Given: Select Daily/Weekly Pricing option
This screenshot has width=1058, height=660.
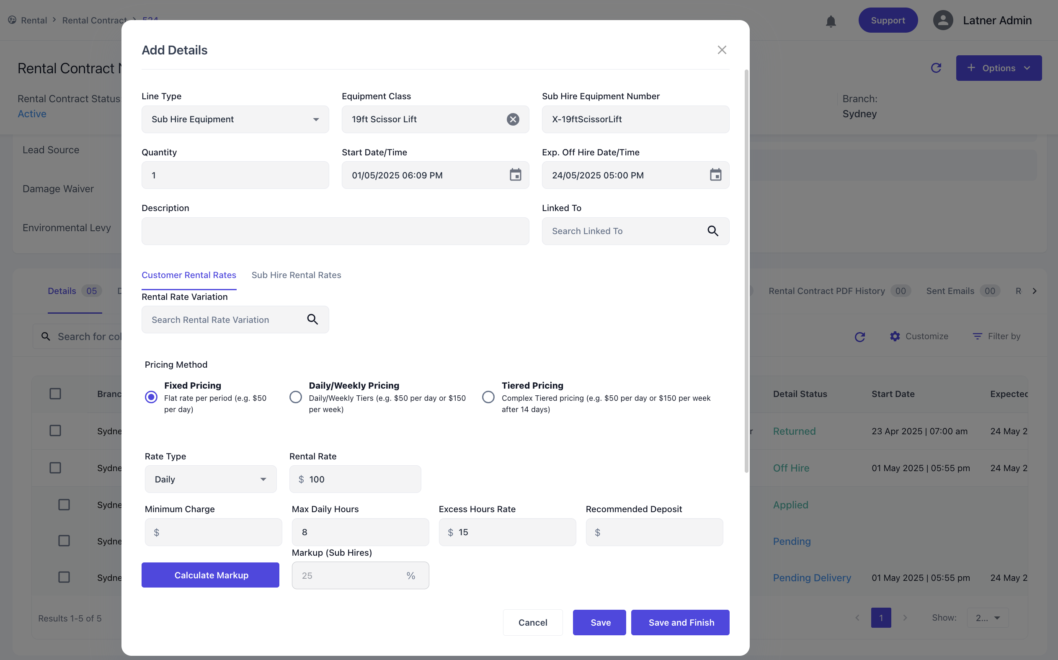Looking at the screenshot, I should pyautogui.click(x=295, y=397).
